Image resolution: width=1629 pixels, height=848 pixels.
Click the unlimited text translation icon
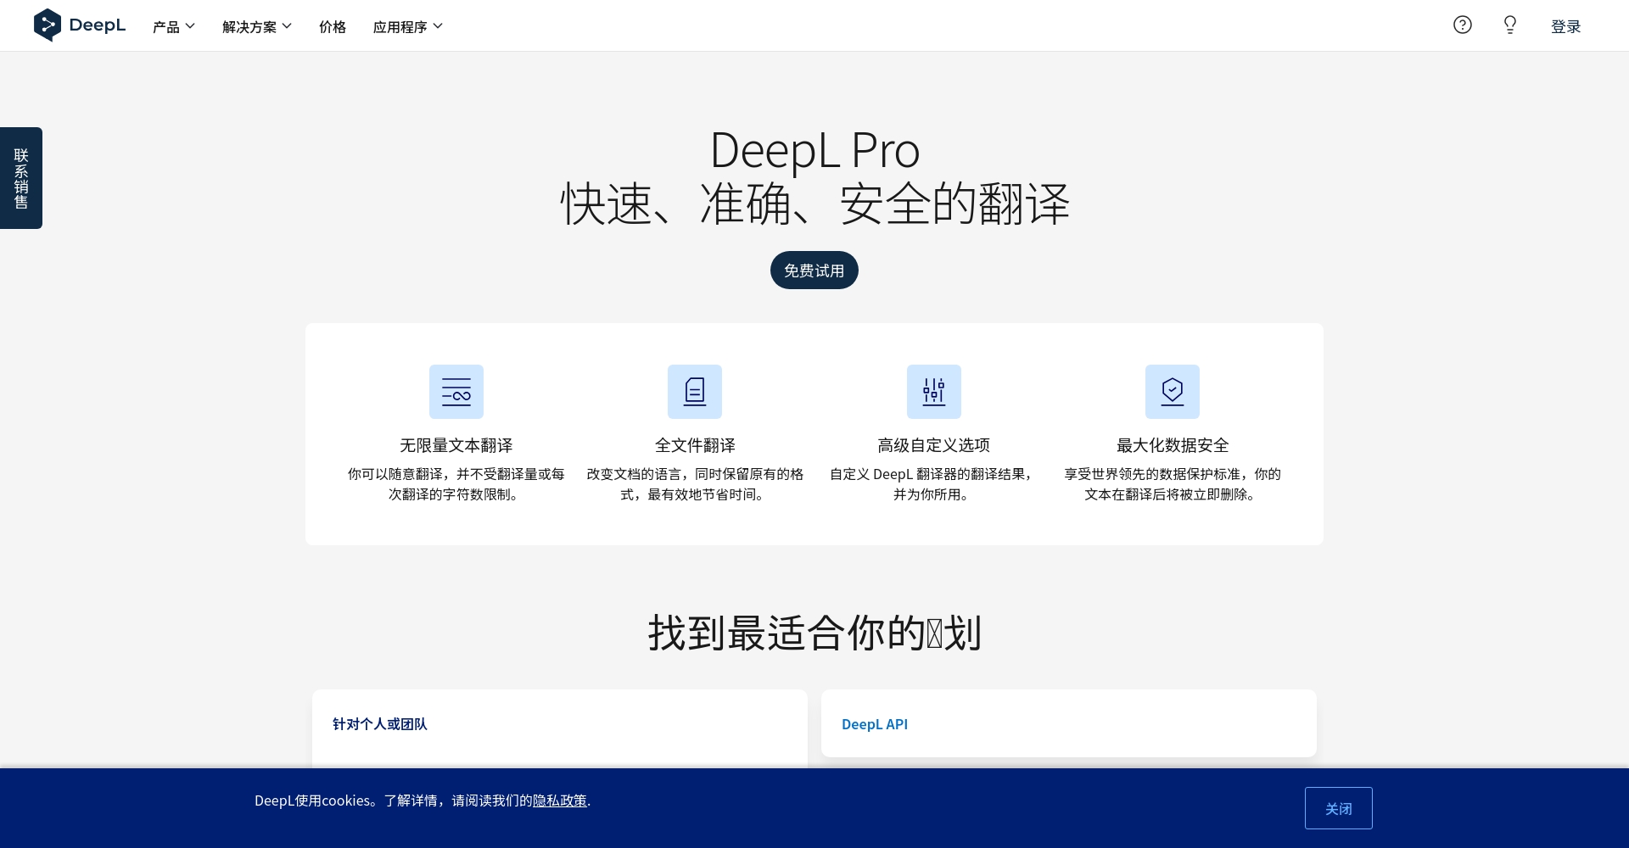456,392
